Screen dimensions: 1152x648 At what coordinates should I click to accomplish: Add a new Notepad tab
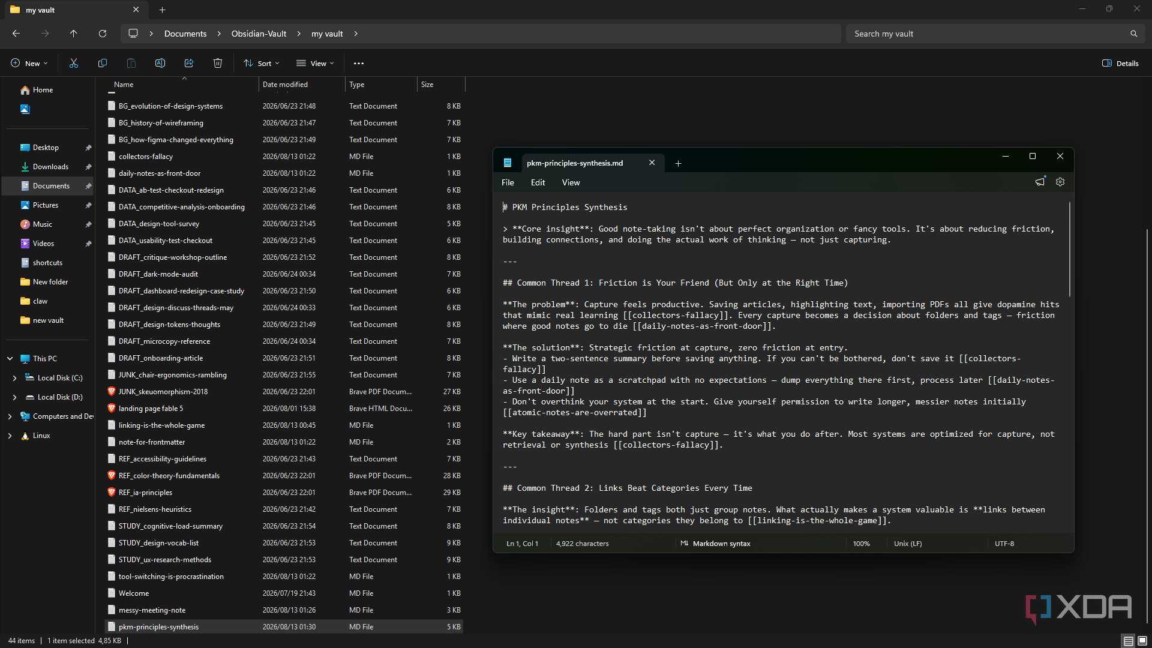(x=678, y=163)
